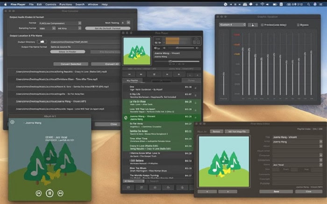Viewport: 327px width, 204px height.
Task: Click the now-playing indicator beside Joanna Wang row
Action: (126, 118)
